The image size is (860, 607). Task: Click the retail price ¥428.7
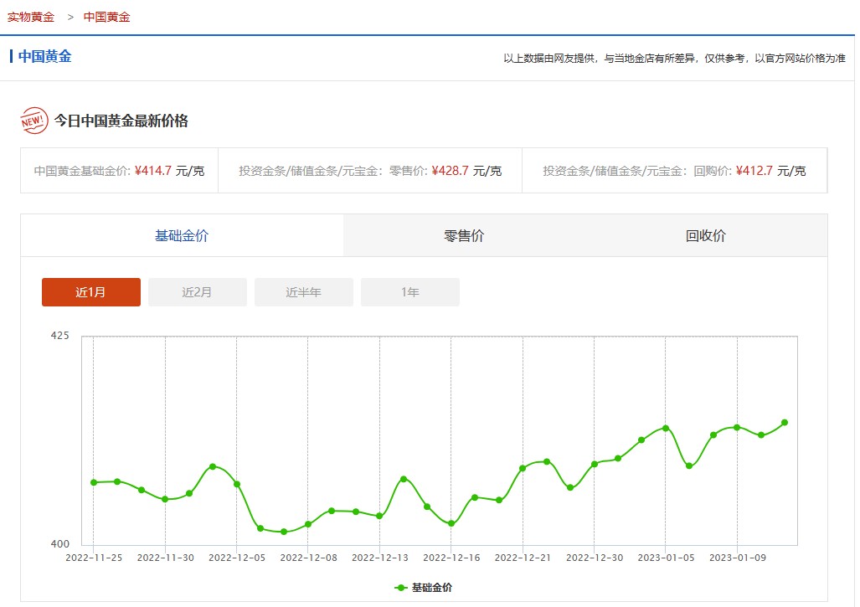click(451, 171)
